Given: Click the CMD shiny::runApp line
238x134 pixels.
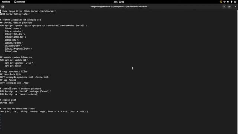Looking at the screenshot, I should [x=44, y=112].
